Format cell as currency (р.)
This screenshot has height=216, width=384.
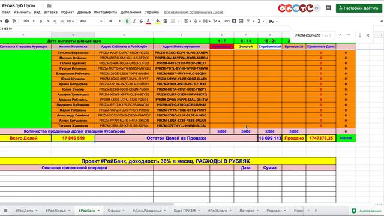[41, 22]
